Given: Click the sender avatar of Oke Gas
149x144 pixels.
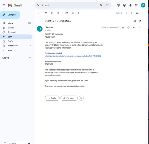Looking at the screenshot, I should tap(40, 29).
